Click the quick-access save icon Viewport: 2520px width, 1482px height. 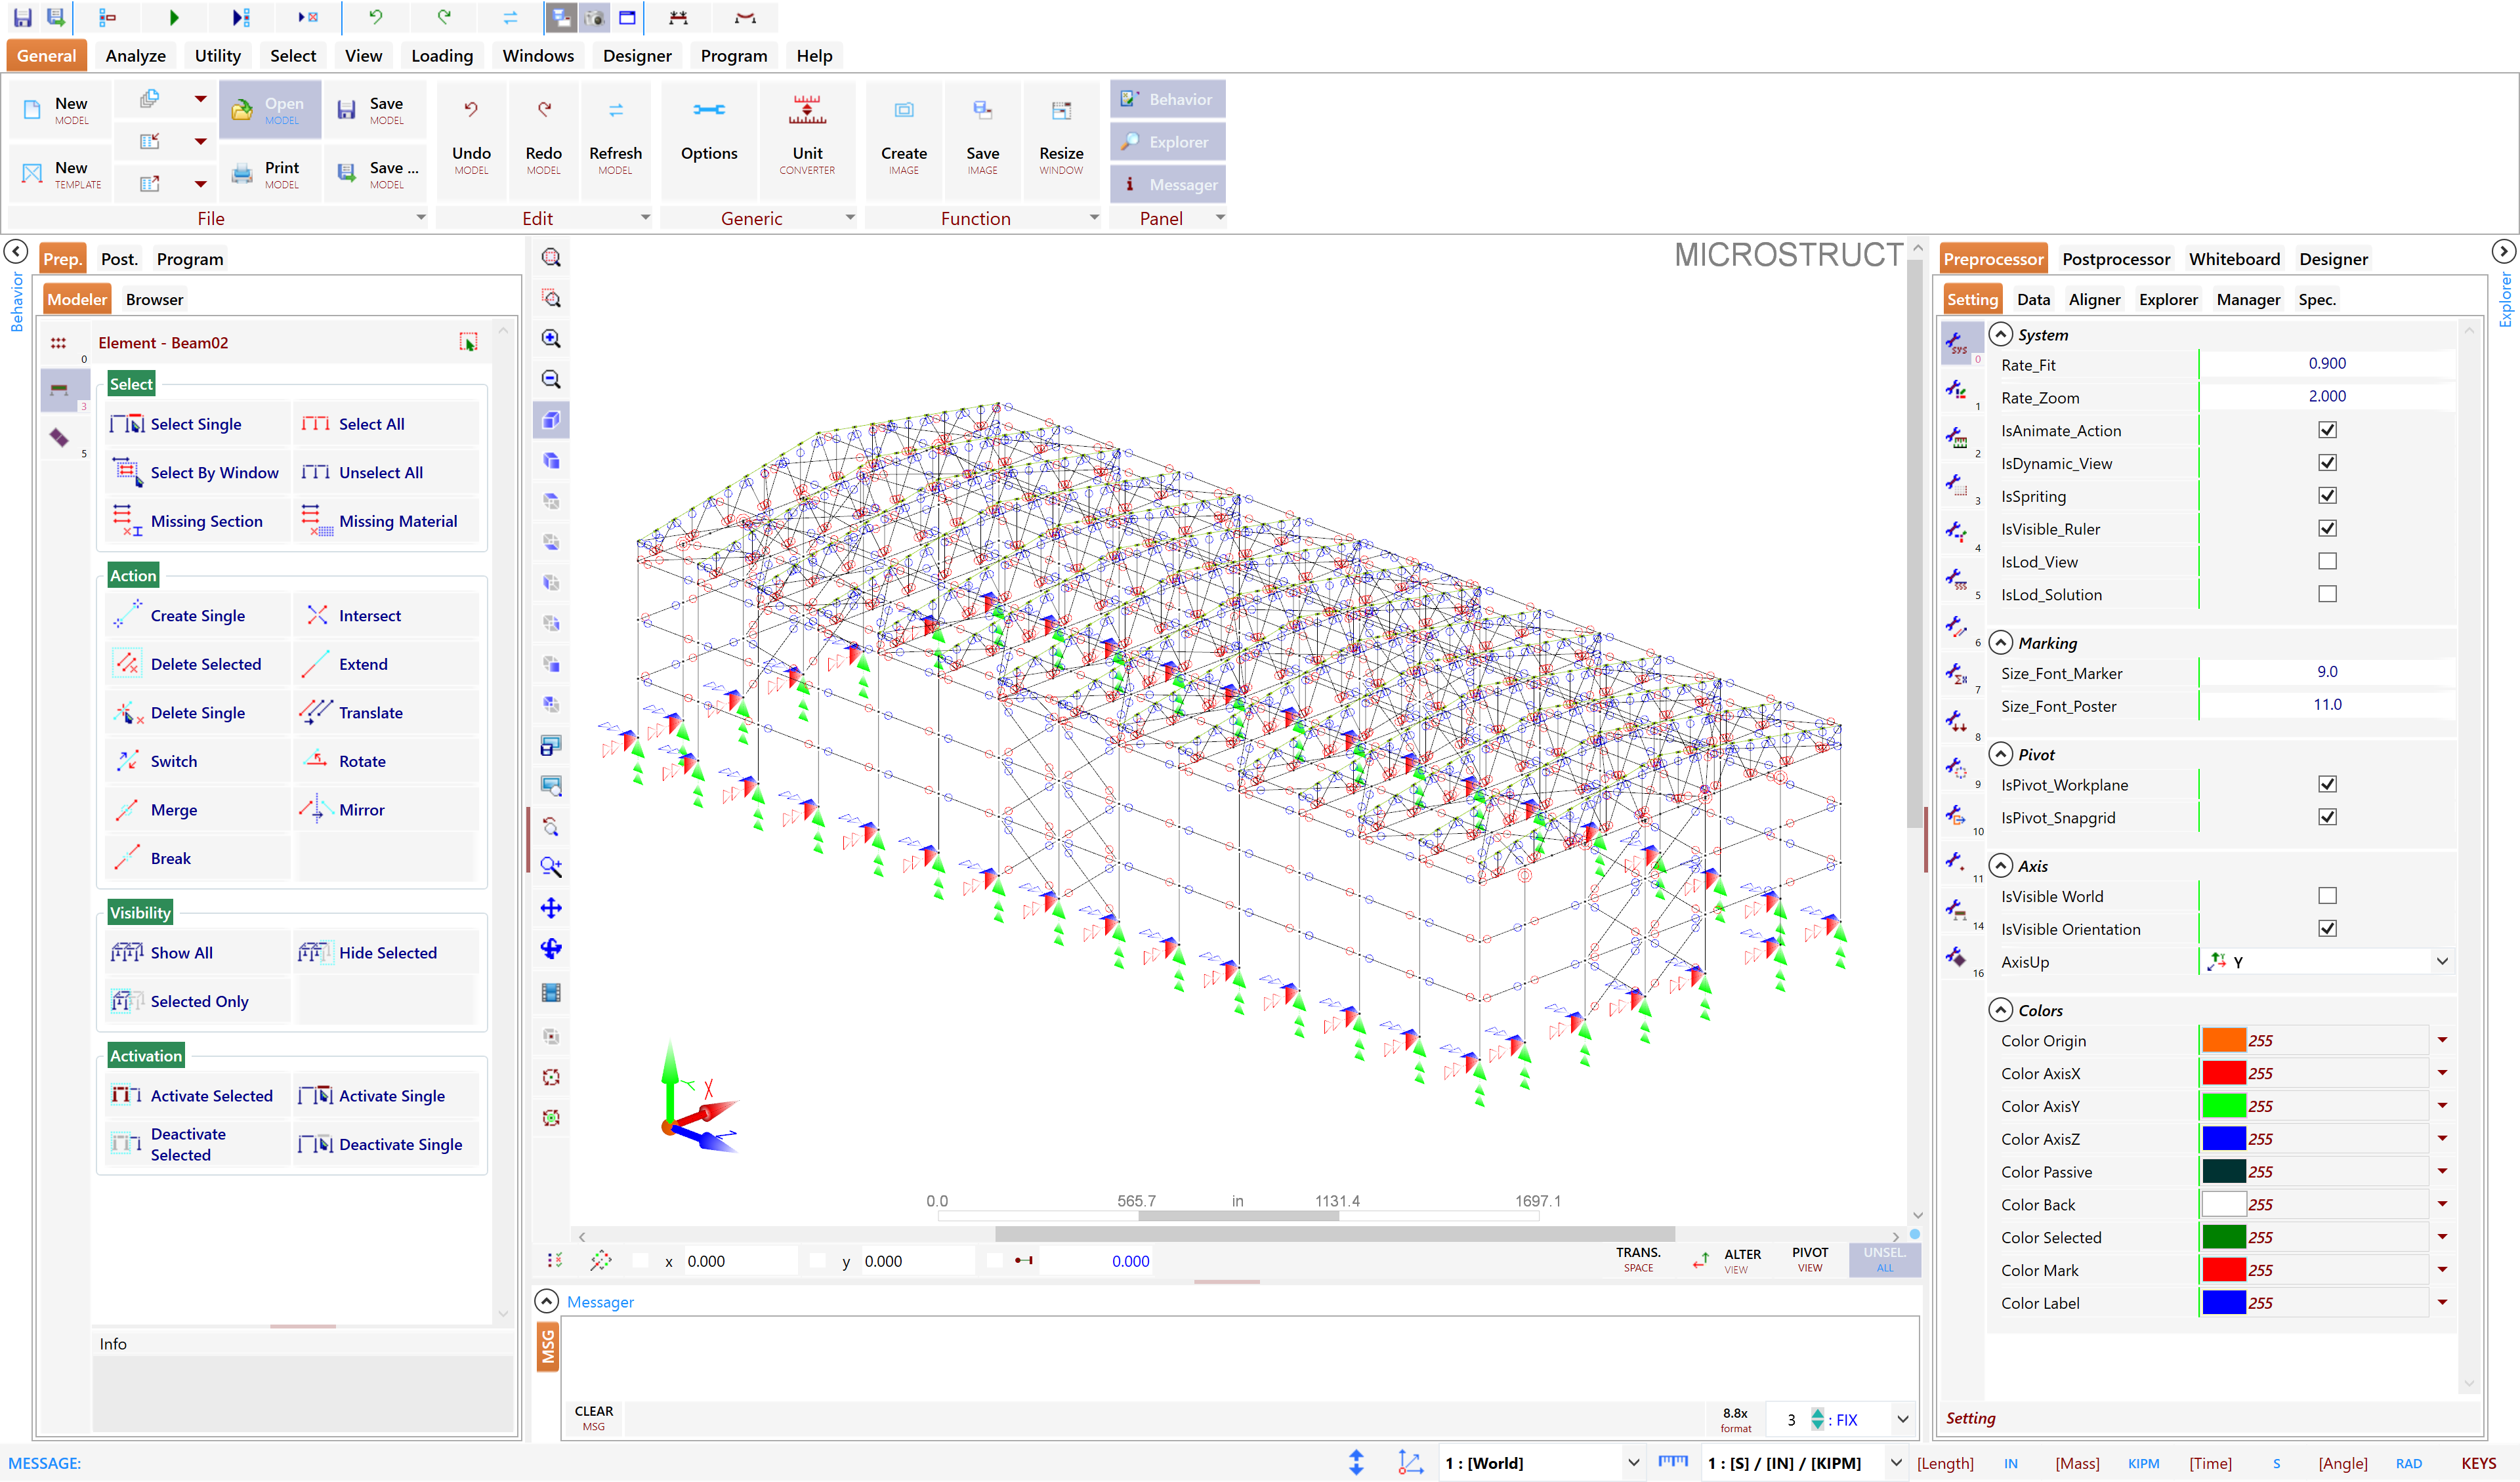pos(22,17)
